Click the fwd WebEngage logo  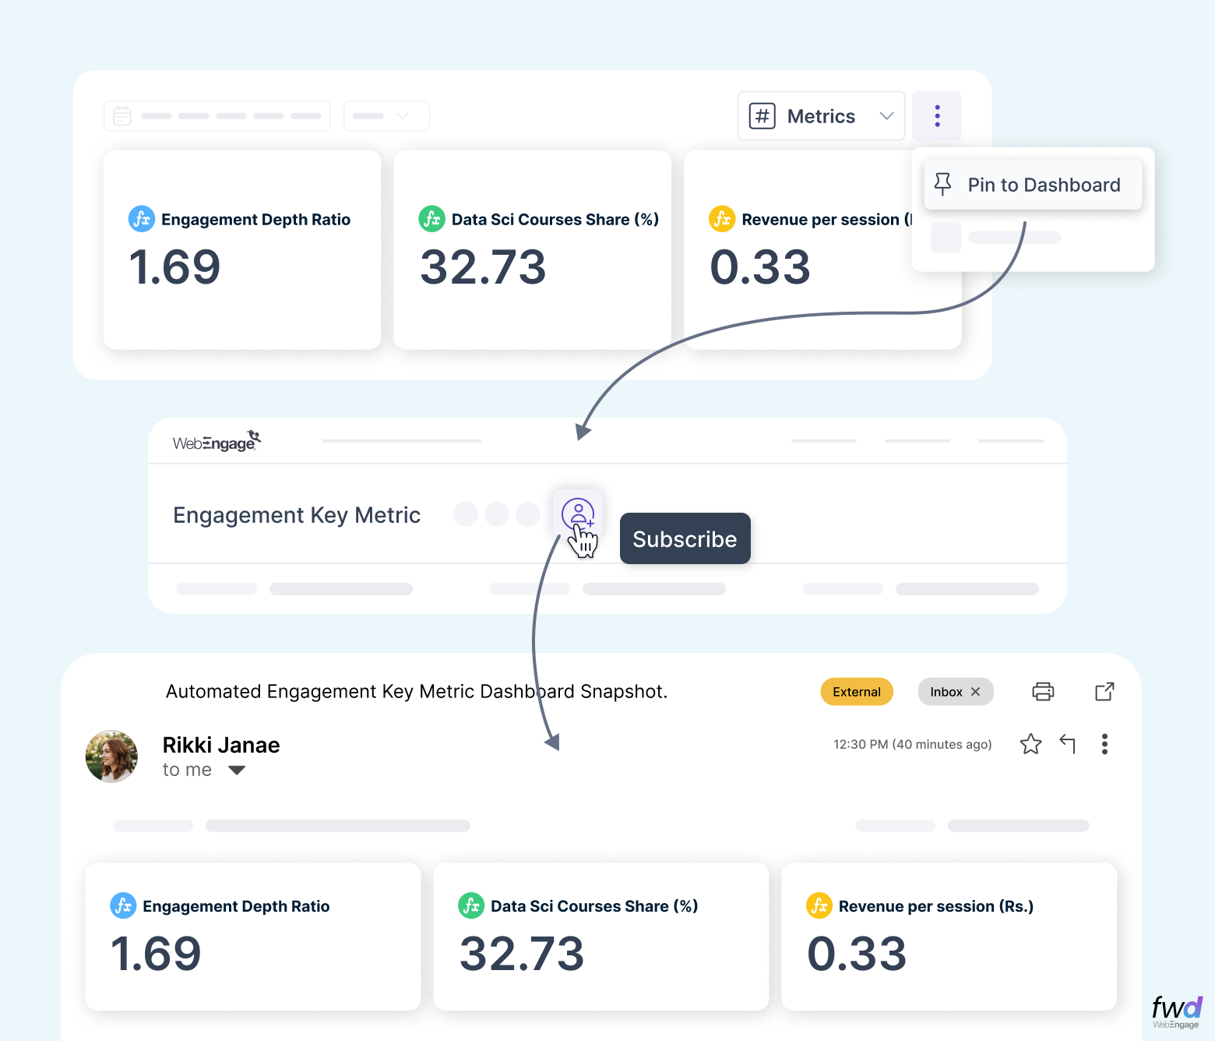point(1177,1012)
